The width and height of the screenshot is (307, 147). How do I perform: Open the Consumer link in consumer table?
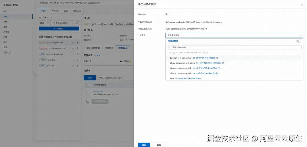(x=99, y=91)
